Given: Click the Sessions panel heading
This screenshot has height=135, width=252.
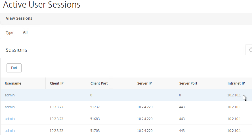Looking at the screenshot, I should coord(16,50).
